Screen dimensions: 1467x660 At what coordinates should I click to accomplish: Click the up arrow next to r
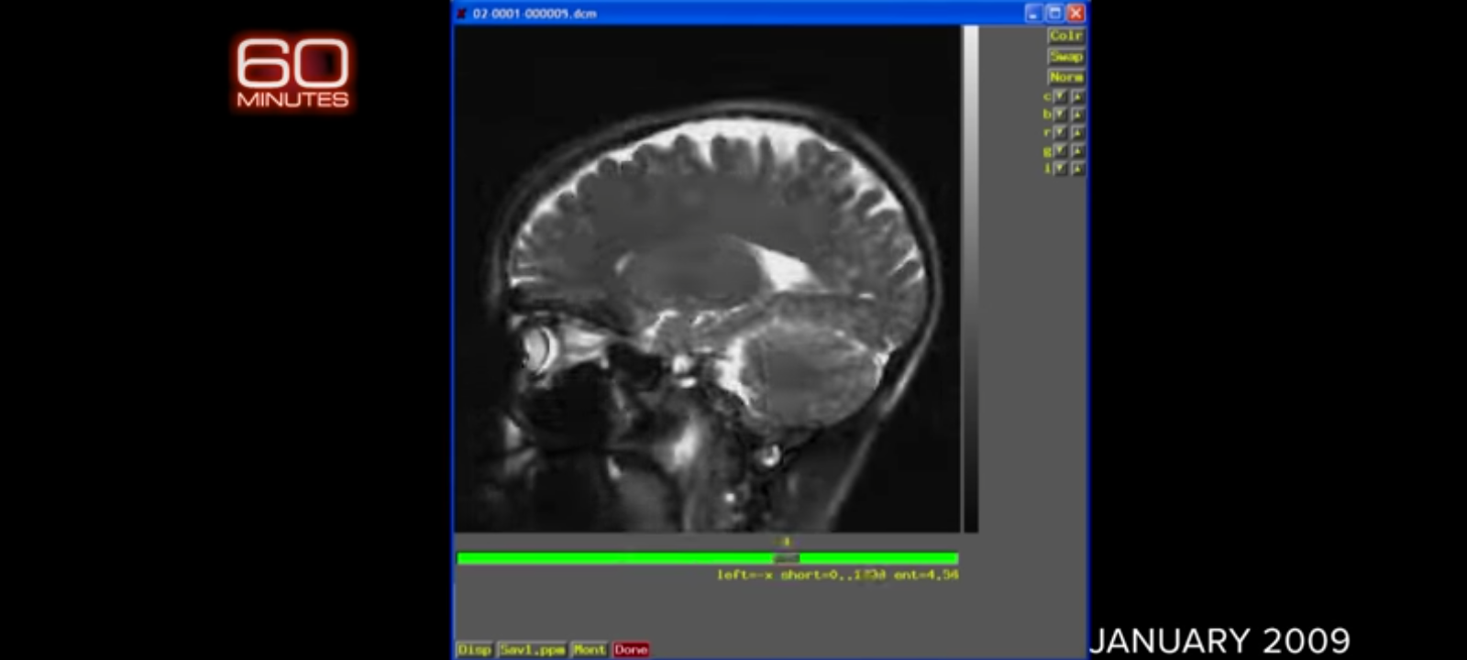tap(1077, 133)
